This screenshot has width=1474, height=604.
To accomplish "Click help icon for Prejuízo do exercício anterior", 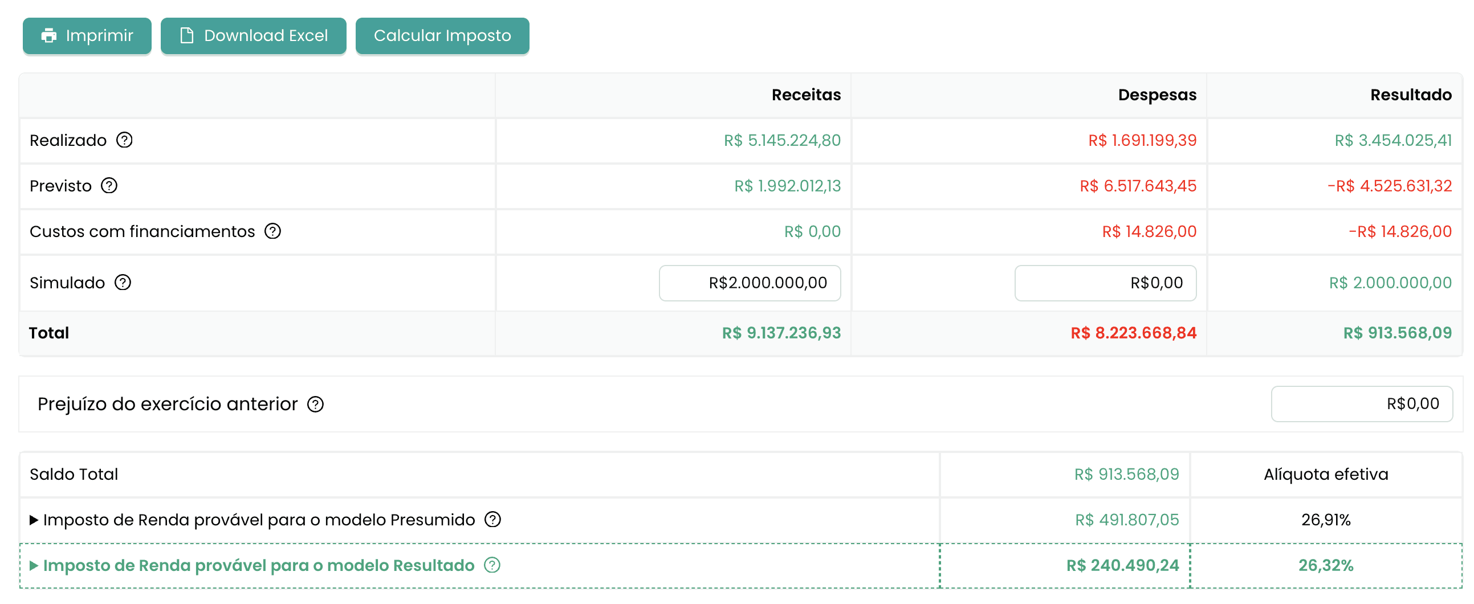I will (315, 405).
